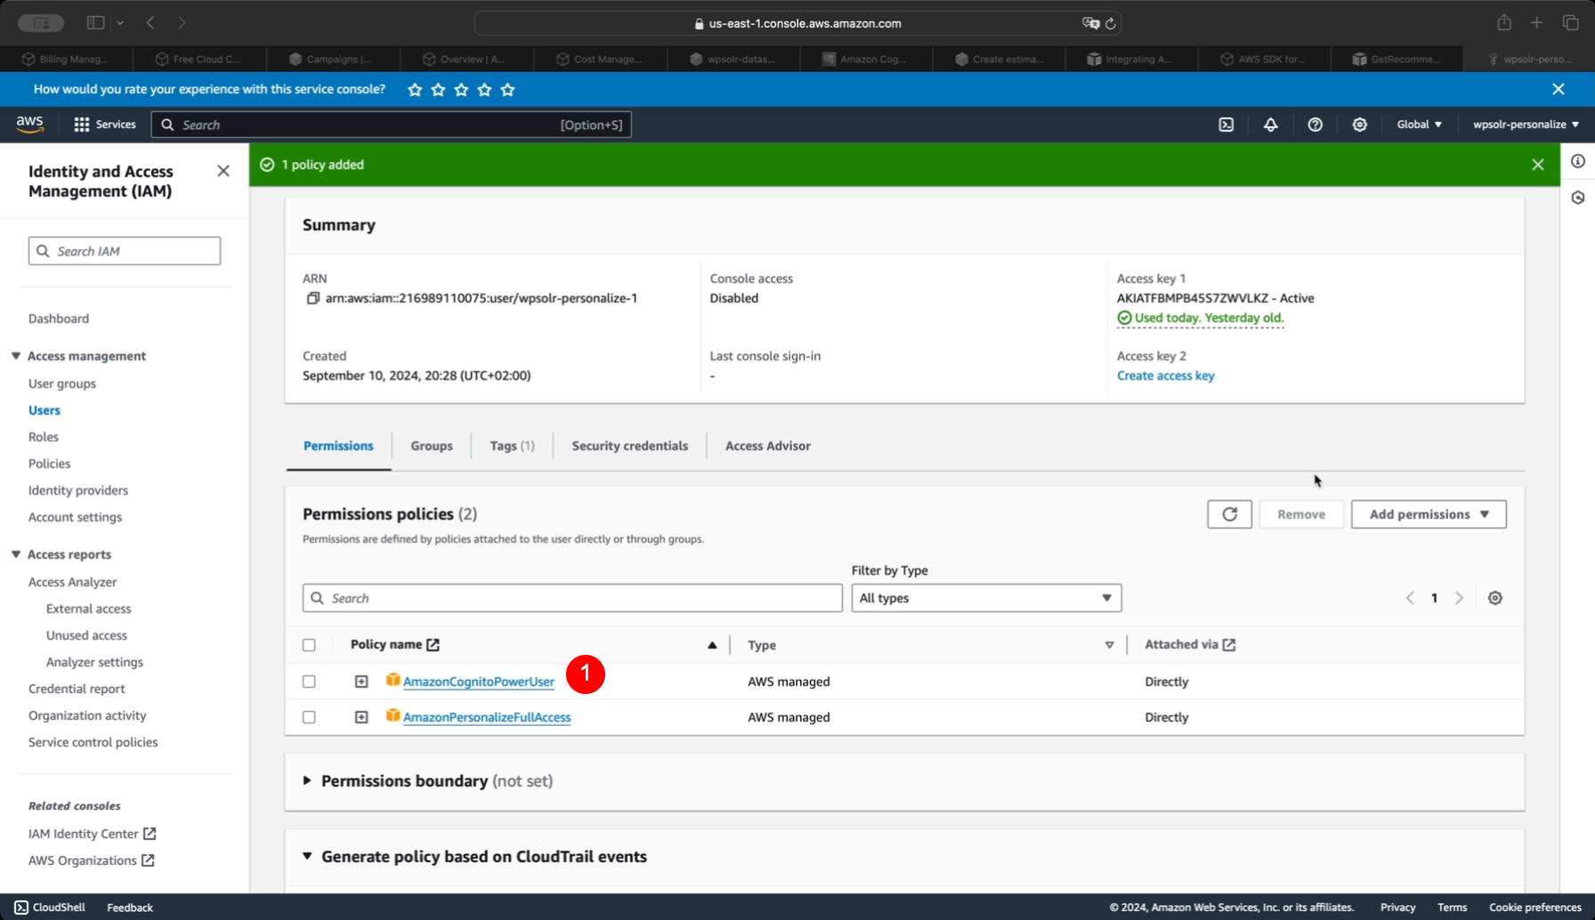Go to next page of policies
This screenshot has width=1595, height=920.
tap(1459, 598)
